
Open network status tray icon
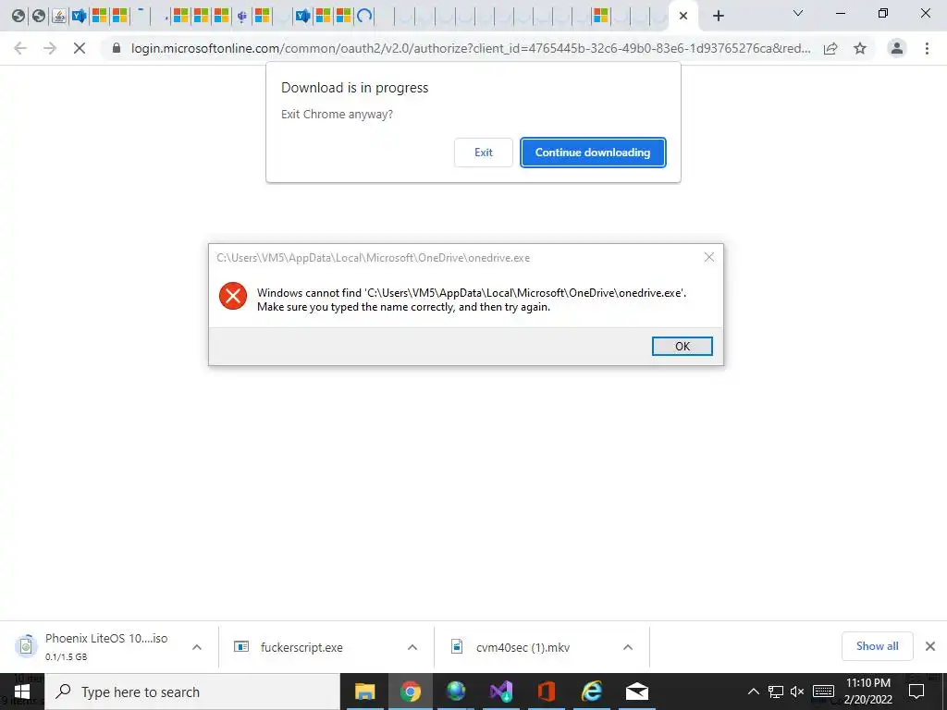tap(776, 692)
